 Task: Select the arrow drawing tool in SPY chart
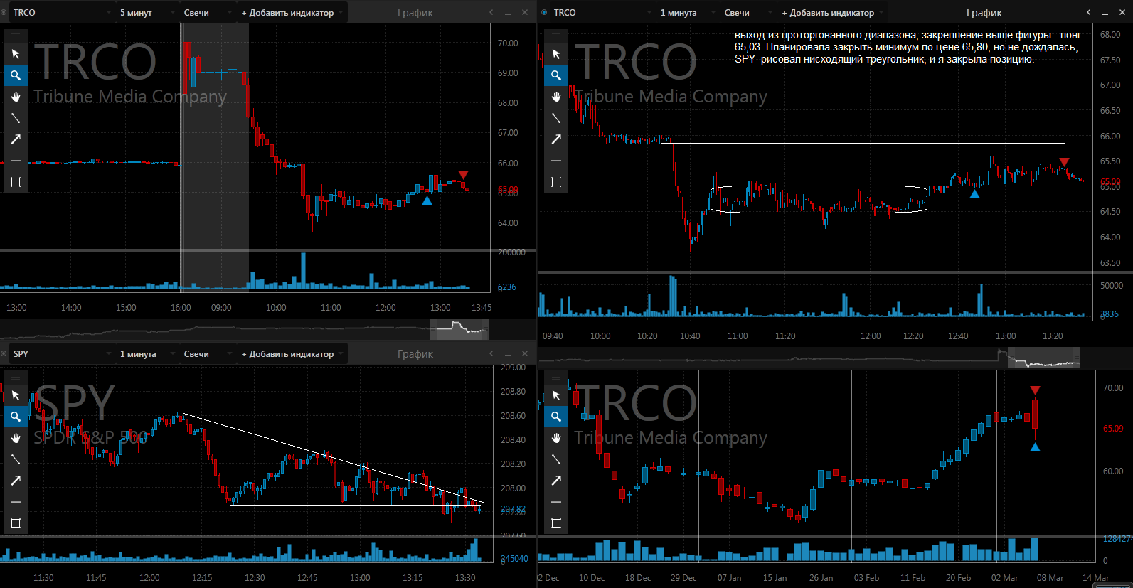[x=16, y=481]
